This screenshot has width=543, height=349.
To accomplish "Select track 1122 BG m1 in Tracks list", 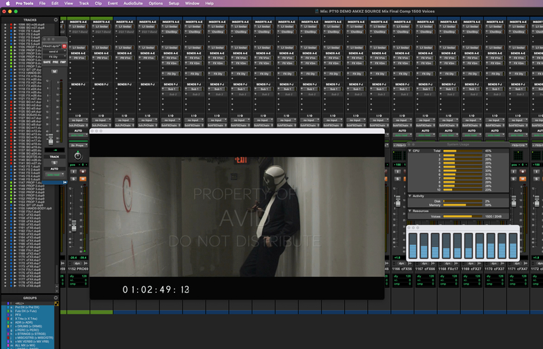I will pyautogui.click(x=29, y=103).
